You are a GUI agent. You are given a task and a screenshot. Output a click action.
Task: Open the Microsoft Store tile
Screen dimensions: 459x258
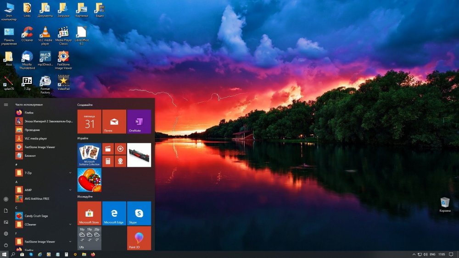click(90, 213)
